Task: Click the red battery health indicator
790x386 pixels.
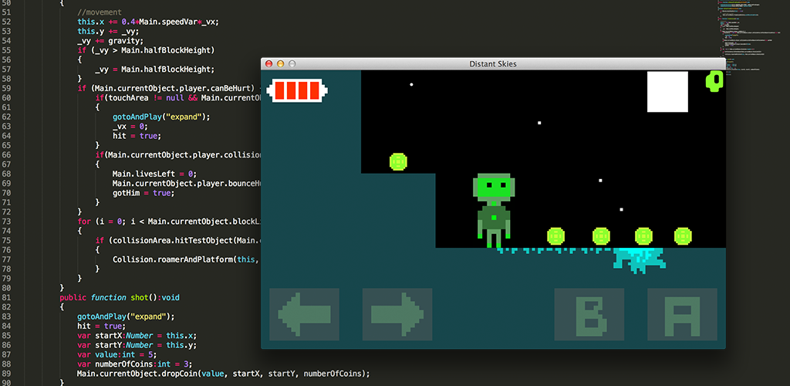Action: point(297,90)
